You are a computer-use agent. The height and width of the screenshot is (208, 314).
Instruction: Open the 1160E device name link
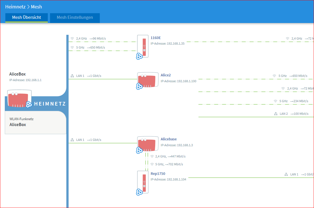tap(156, 38)
